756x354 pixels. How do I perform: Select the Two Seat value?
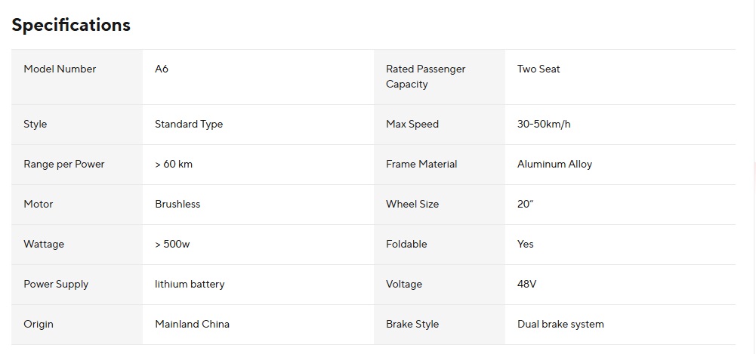coord(538,69)
